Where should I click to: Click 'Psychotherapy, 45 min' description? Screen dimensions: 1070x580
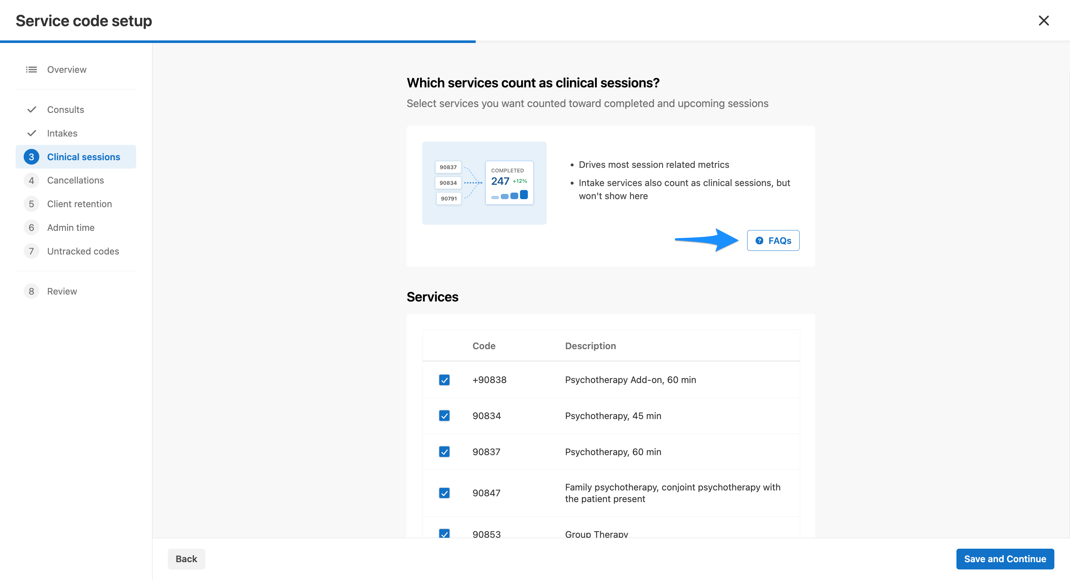coord(613,416)
